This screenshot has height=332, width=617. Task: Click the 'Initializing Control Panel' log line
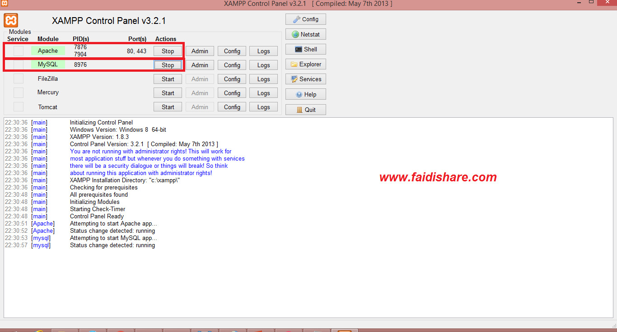click(x=101, y=122)
